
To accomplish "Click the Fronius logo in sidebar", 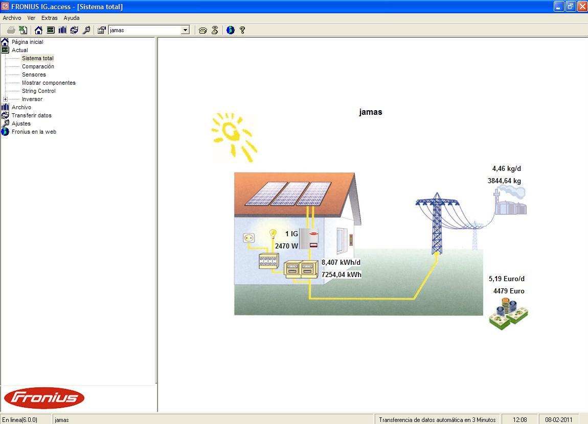I will point(44,398).
